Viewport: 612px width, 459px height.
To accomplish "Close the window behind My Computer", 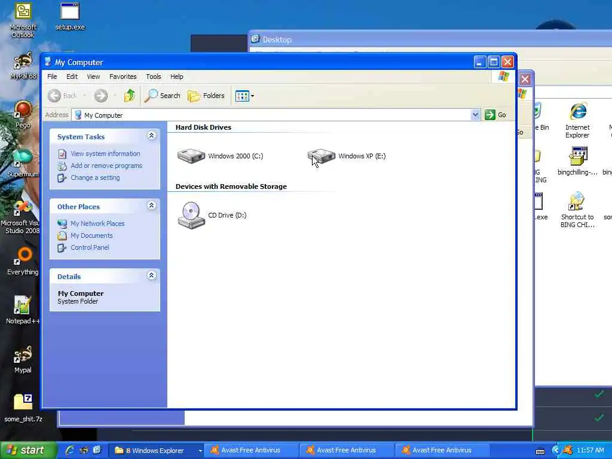I will pyautogui.click(x=525, y=79).
